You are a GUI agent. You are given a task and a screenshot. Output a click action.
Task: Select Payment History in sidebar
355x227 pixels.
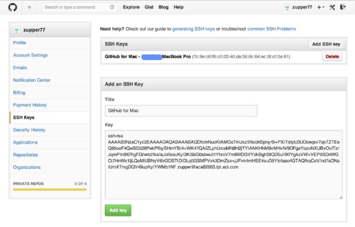pyautogui.click(x=29, y=105)
